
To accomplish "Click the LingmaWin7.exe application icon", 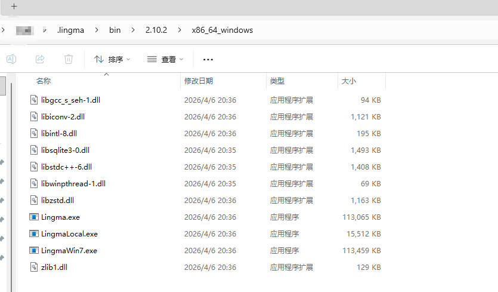I will point(34,250).
